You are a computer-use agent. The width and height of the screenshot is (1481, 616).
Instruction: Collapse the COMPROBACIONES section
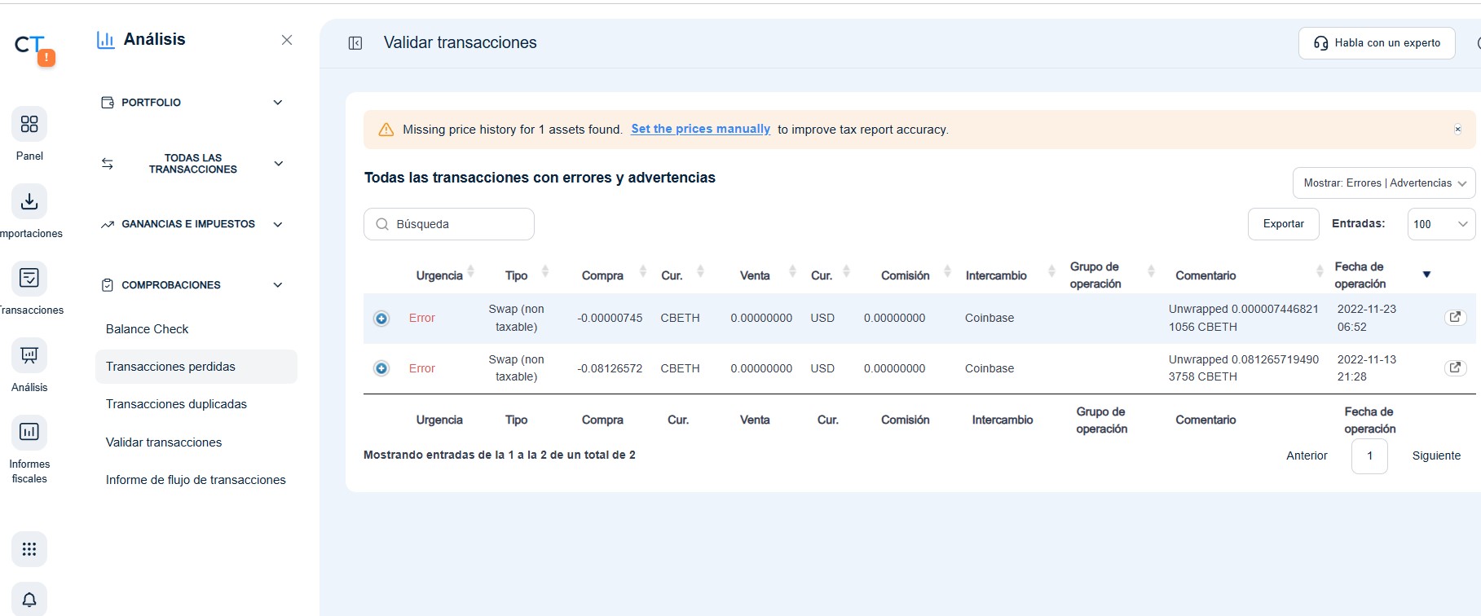point(192,285)
